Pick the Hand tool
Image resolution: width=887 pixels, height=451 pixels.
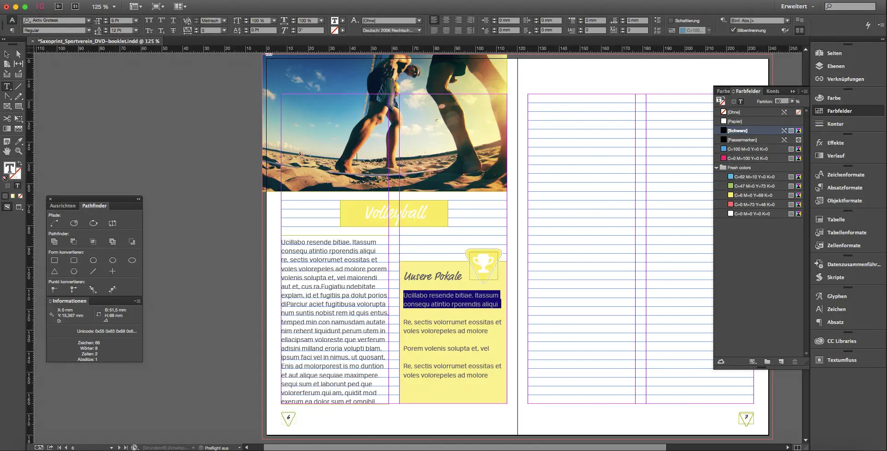coord(7,151)
